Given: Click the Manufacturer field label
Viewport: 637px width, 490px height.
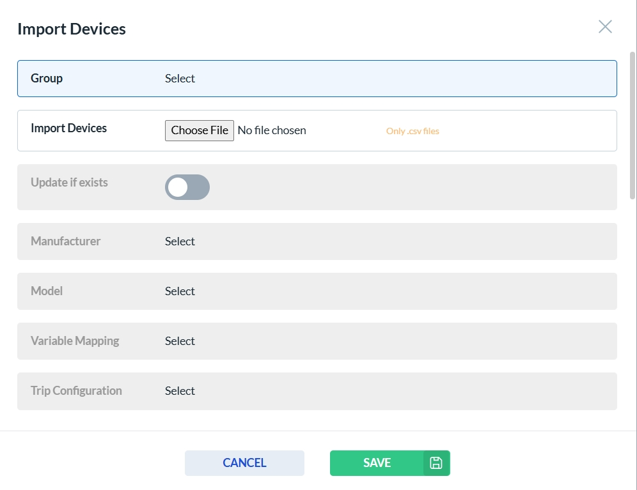Looking at the screenshot, I should point(65,241).
